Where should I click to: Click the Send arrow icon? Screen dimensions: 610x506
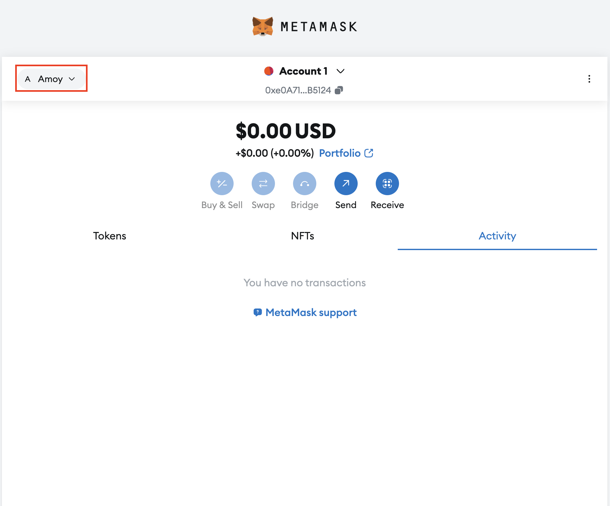[346, 184]
